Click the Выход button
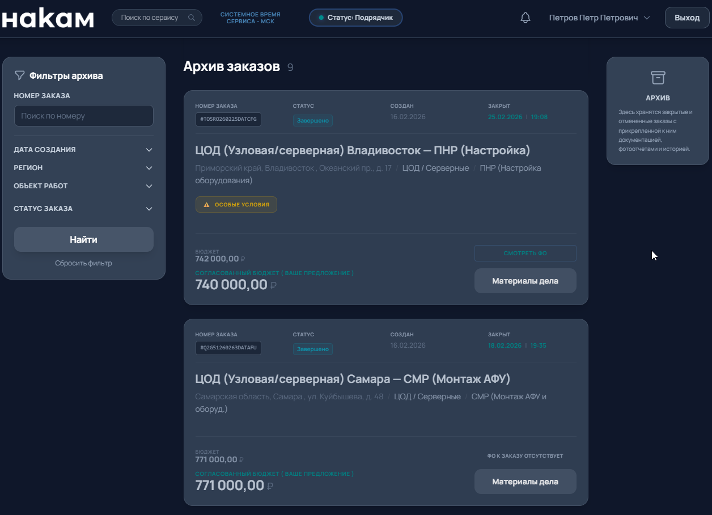The height and width of the screenshot is (515, 712). [687, 18]
